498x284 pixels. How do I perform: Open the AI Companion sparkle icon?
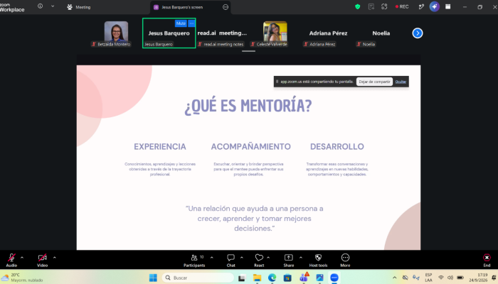click(x=435, y=6)
